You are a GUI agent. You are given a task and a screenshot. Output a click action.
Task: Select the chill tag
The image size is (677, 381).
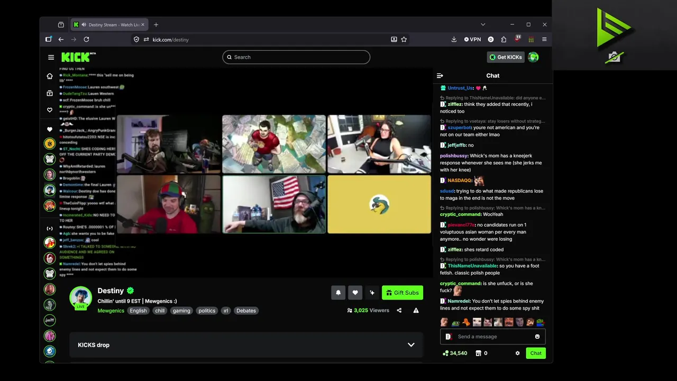[x=160, y=311]
